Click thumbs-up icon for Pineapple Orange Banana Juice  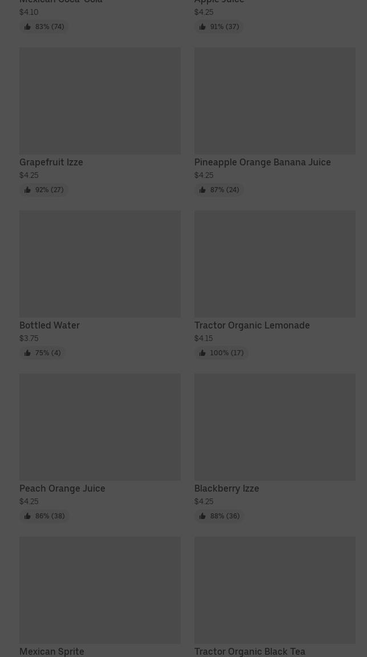coord(202,190)
